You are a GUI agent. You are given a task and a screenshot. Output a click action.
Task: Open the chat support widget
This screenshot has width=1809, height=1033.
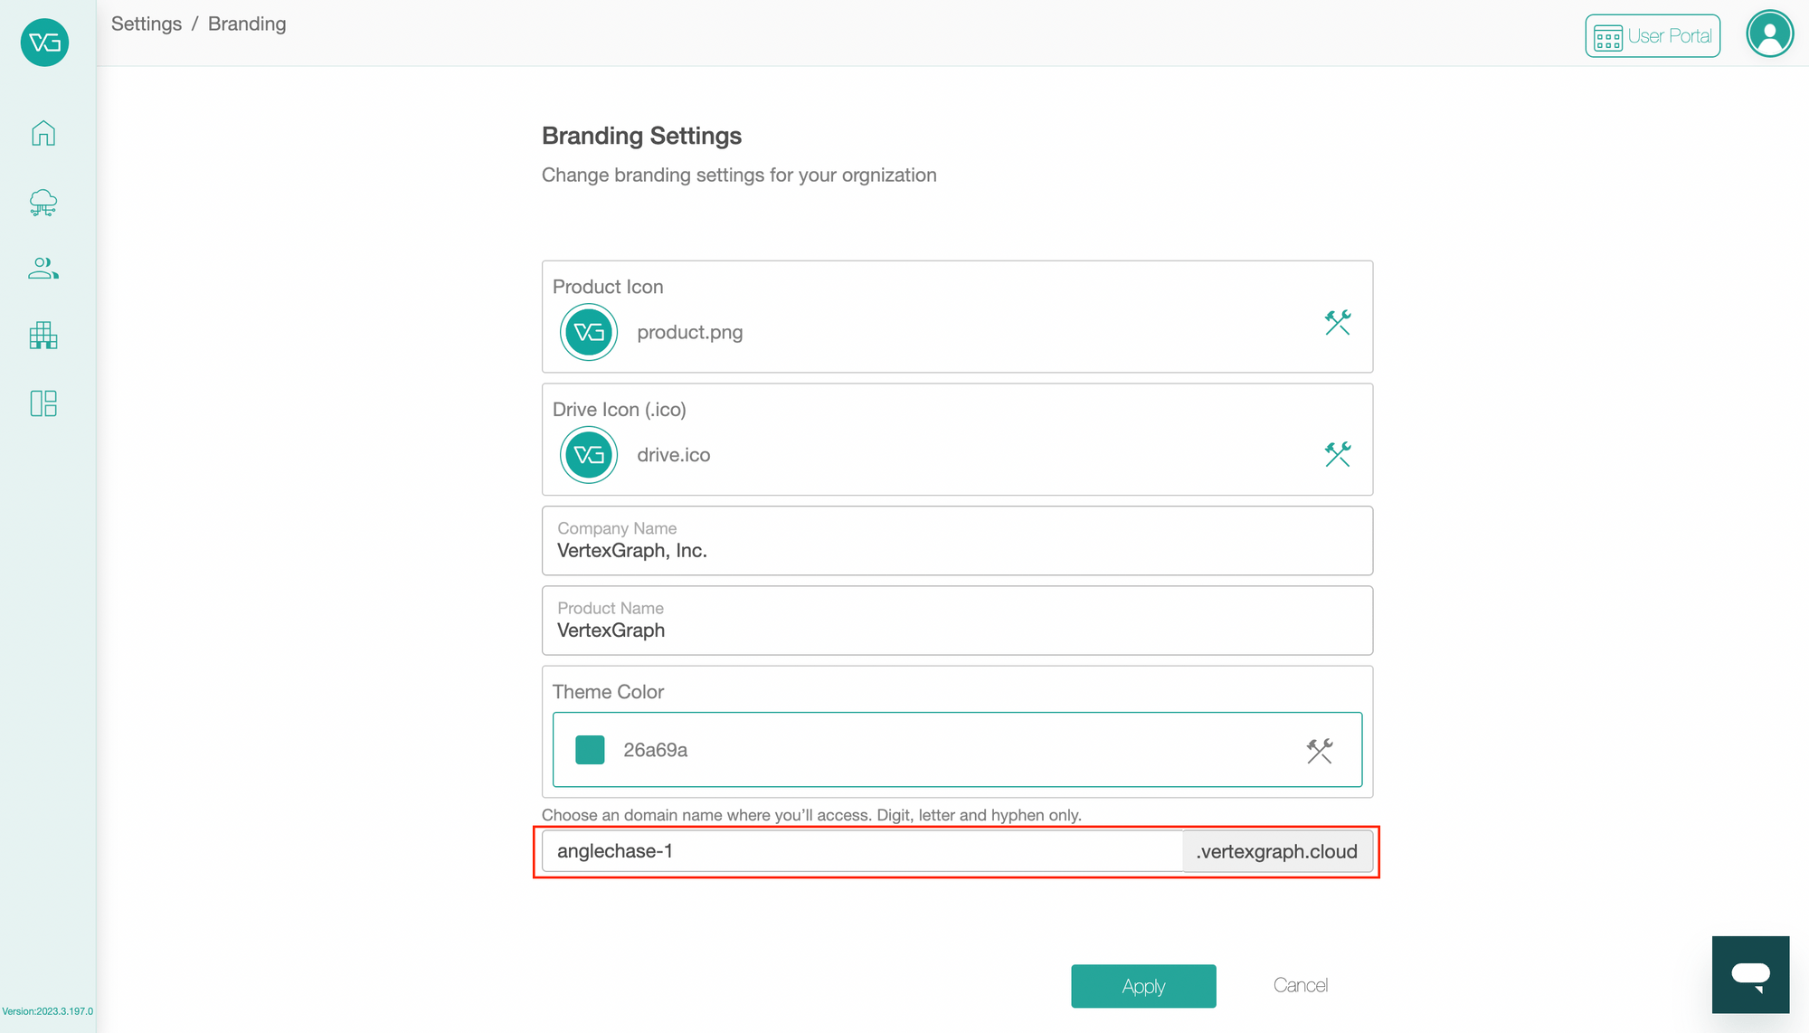point(1750,975)
